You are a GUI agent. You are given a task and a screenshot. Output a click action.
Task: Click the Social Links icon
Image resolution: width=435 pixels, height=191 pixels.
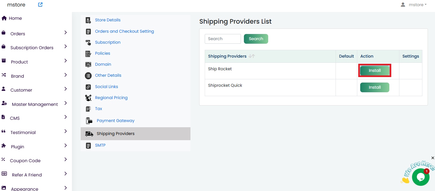click(88, 87)
